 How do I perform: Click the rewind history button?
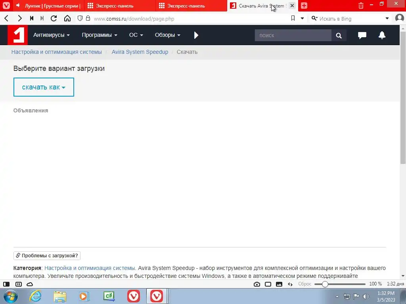pos(32,18)
